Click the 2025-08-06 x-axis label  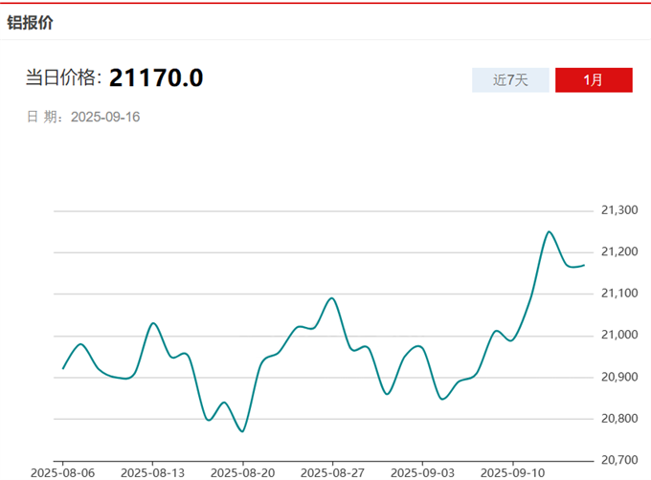click(x=62, y=472)
